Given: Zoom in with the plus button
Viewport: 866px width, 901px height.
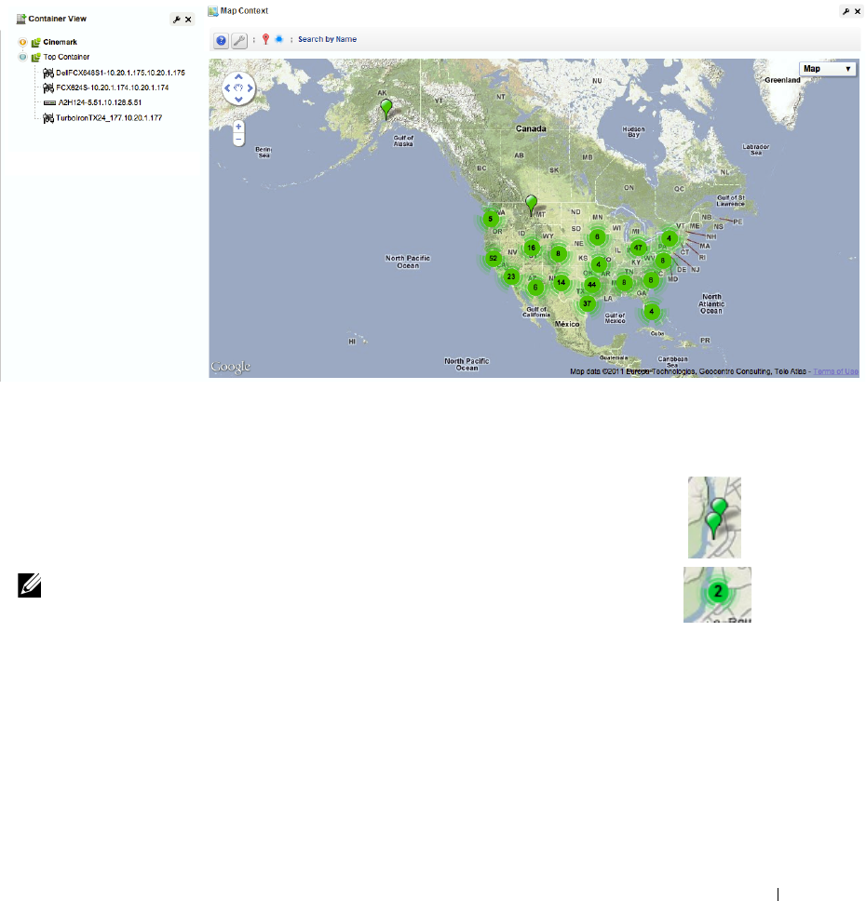Looking at the screenshot, I should (x=238, y=127).
